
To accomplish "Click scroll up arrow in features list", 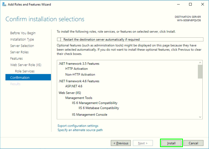I will tap(200, 63).
